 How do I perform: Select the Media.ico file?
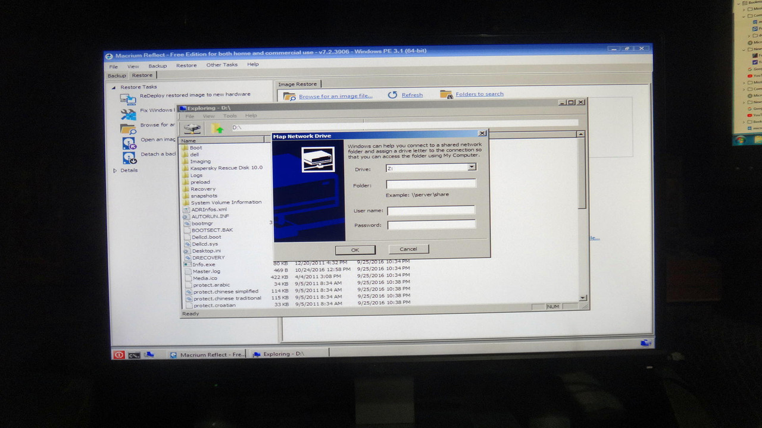(x=205, y=278)
